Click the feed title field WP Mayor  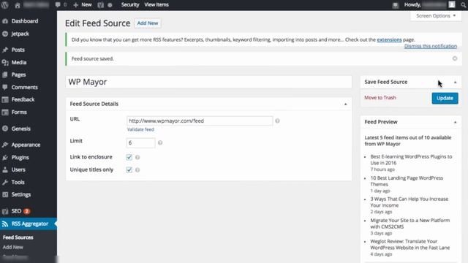208,82
